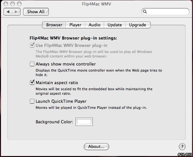
Task: Open the Background Color well
Action: coord(84,122)
